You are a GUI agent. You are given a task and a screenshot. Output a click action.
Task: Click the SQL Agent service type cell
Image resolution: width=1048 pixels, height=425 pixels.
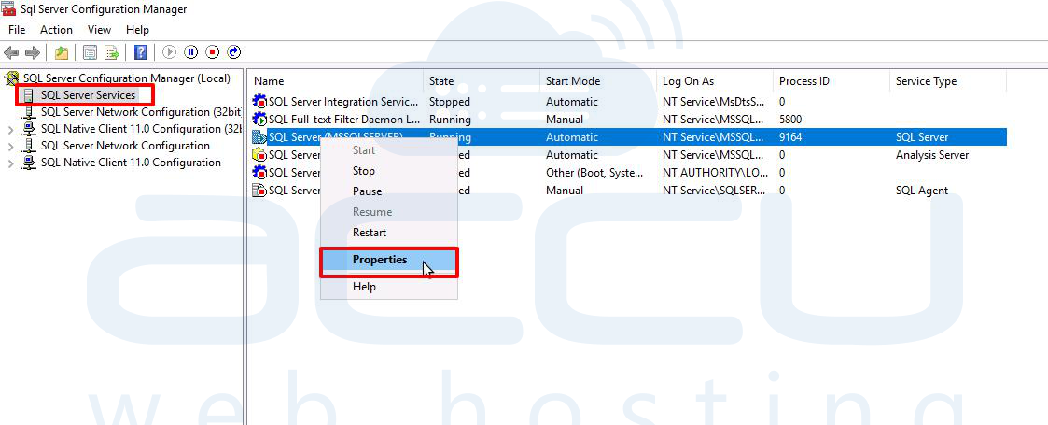922,190
